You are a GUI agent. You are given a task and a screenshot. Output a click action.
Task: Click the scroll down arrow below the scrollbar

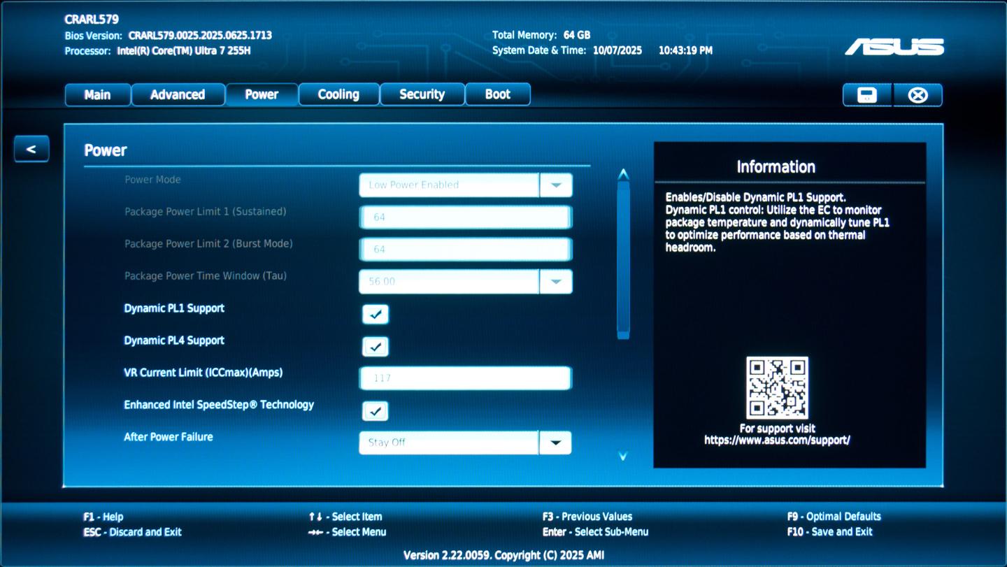tap(623, 456)
